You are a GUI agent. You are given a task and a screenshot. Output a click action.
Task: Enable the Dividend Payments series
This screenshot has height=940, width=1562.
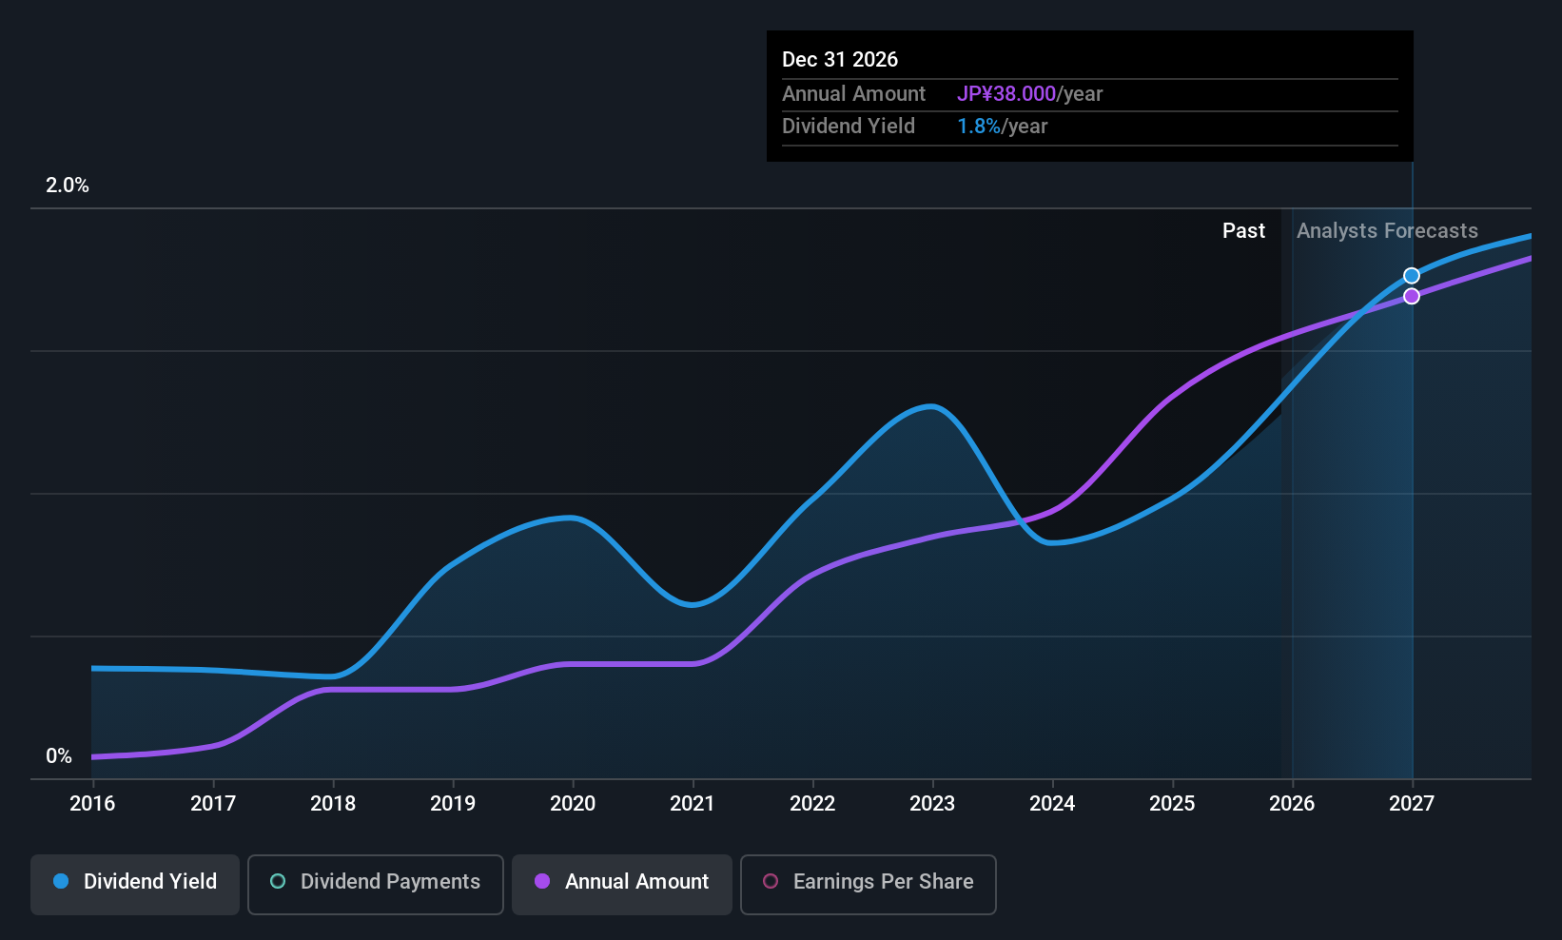click(375, 884)
